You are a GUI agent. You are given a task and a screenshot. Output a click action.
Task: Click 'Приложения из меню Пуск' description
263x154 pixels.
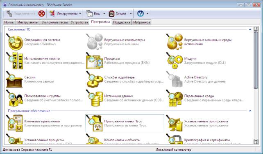(x=125, y=126)
